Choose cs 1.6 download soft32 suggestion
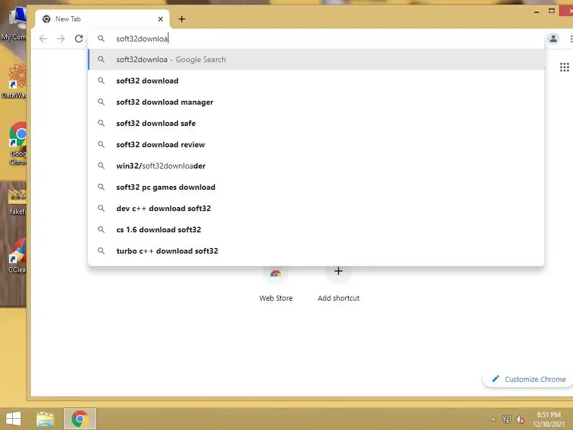This screenshot has height=430, width=573. click(x=317, y=229)
